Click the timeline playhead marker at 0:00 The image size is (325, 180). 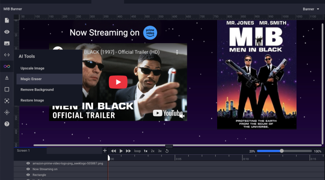coord(109,158)
